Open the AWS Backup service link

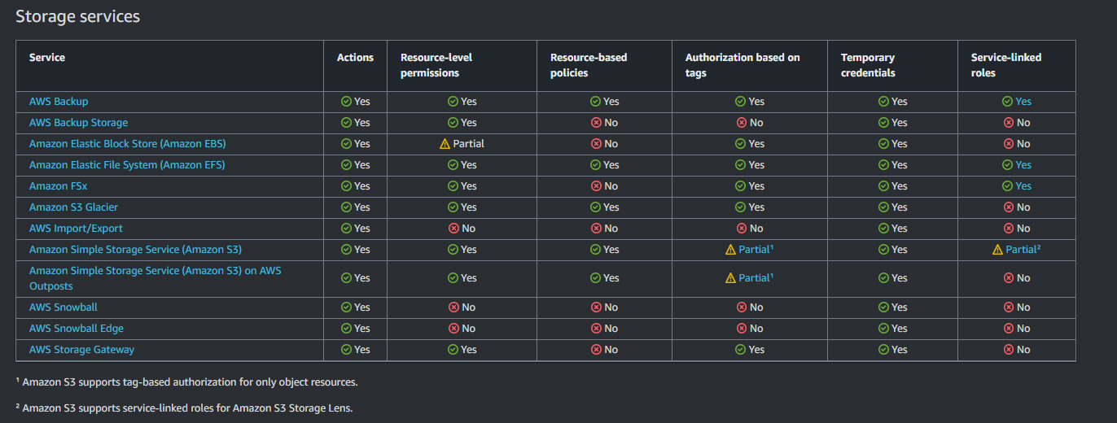(x=59, y=102)
